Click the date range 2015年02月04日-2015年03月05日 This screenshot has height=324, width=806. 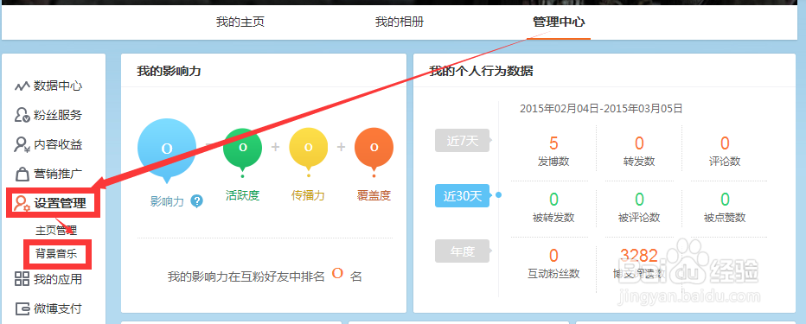[x=601, y=108]
